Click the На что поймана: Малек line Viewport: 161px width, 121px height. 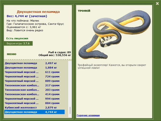[23, 21]
